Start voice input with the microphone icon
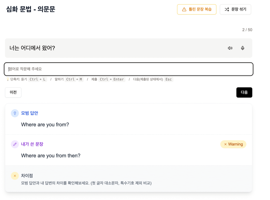270x200 pixels. point(243,48)
